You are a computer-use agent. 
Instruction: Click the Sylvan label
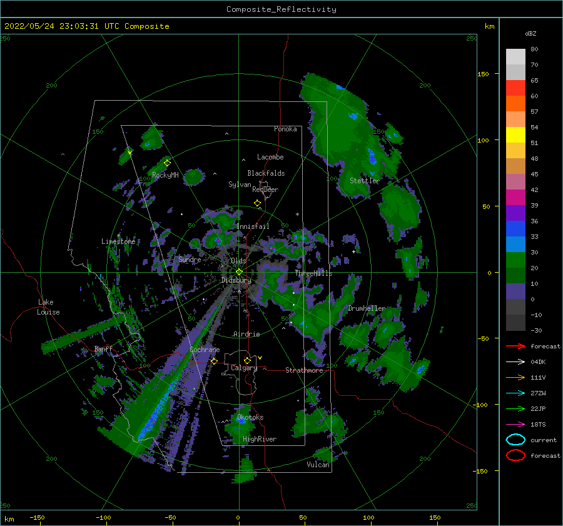pos(240,185)
